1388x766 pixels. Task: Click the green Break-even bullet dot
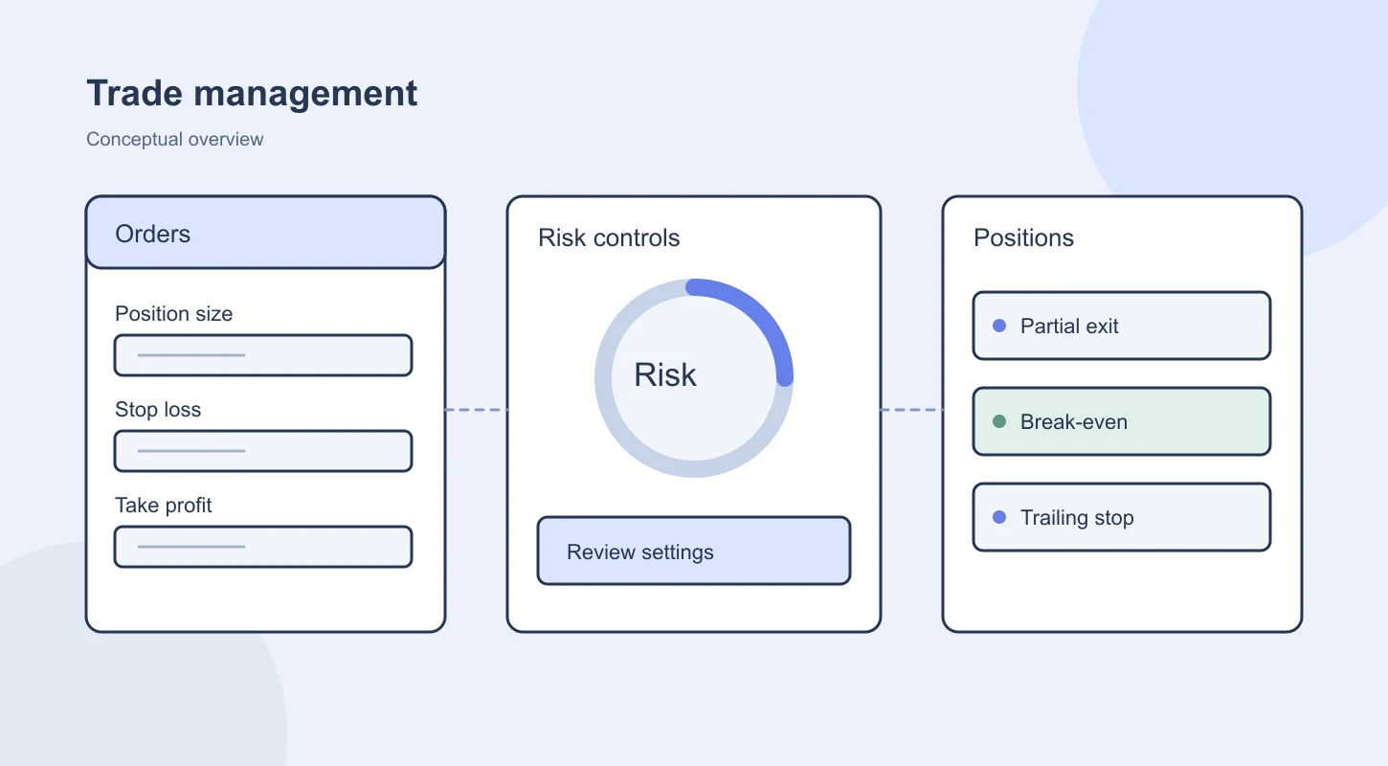point(999,421)
